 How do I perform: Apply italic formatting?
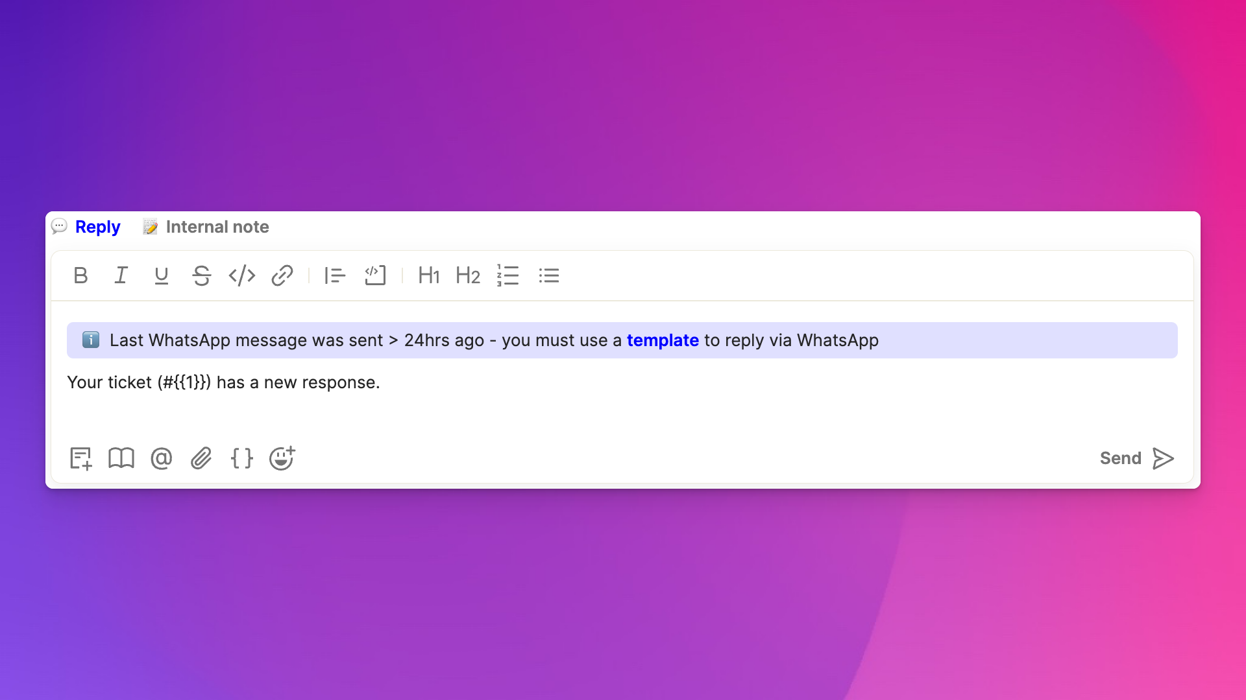(121, 275)
